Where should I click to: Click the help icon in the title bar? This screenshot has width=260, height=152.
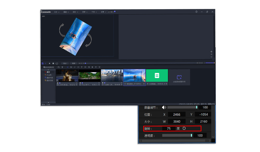(x=196, y=12)
